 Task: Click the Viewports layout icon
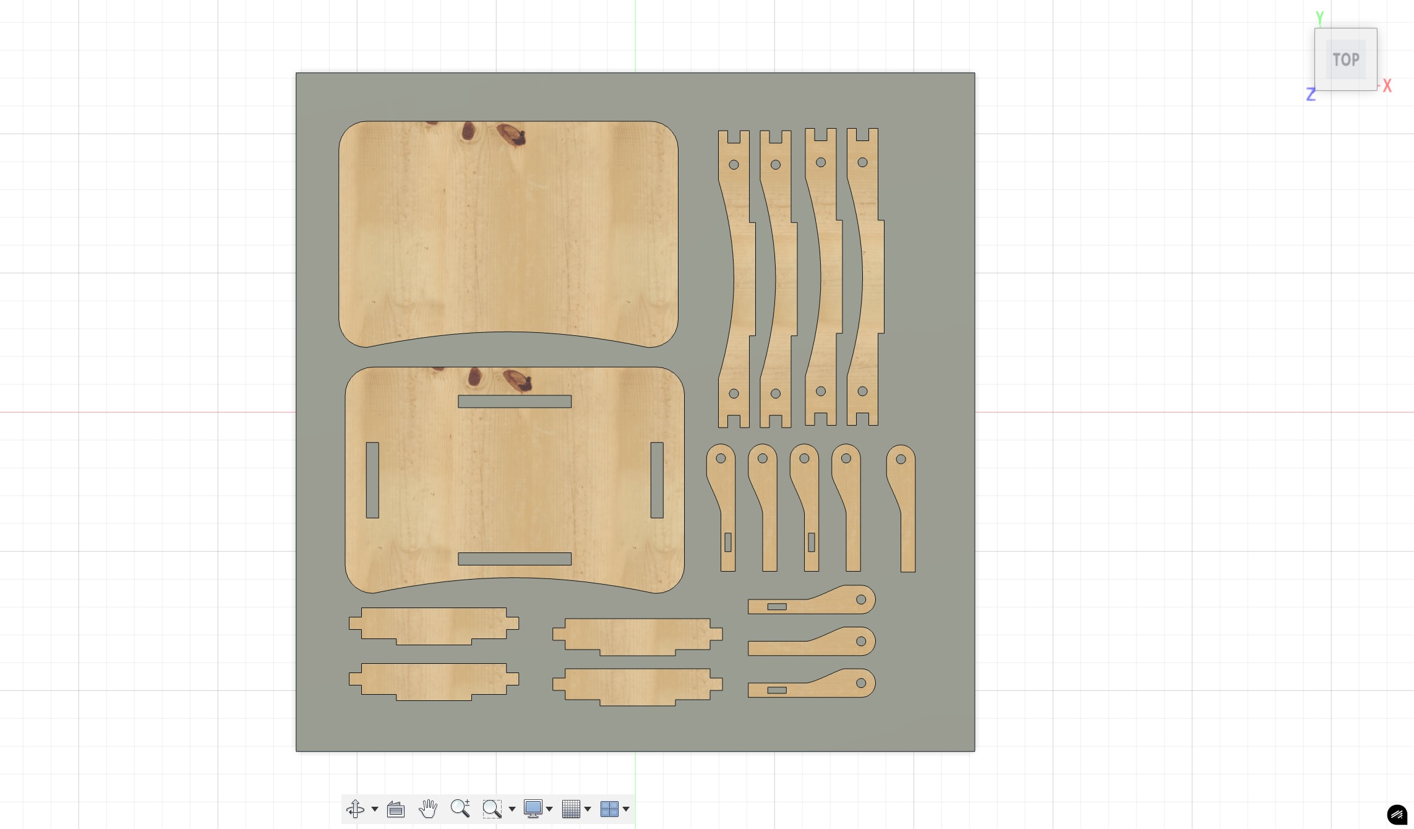609,809
